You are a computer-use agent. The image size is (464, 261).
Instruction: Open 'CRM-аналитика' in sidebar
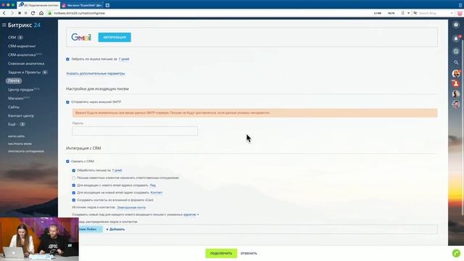[x=22, y=55]
